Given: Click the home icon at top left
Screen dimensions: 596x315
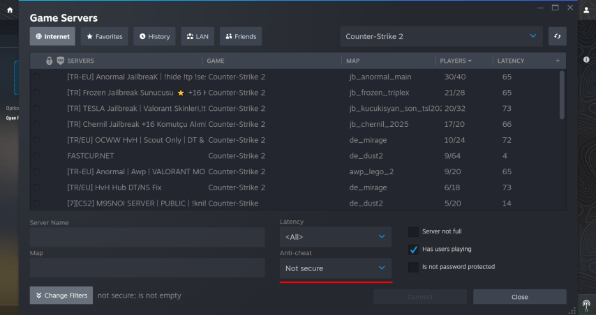Looking at the screenshot, I should [9, 10].
